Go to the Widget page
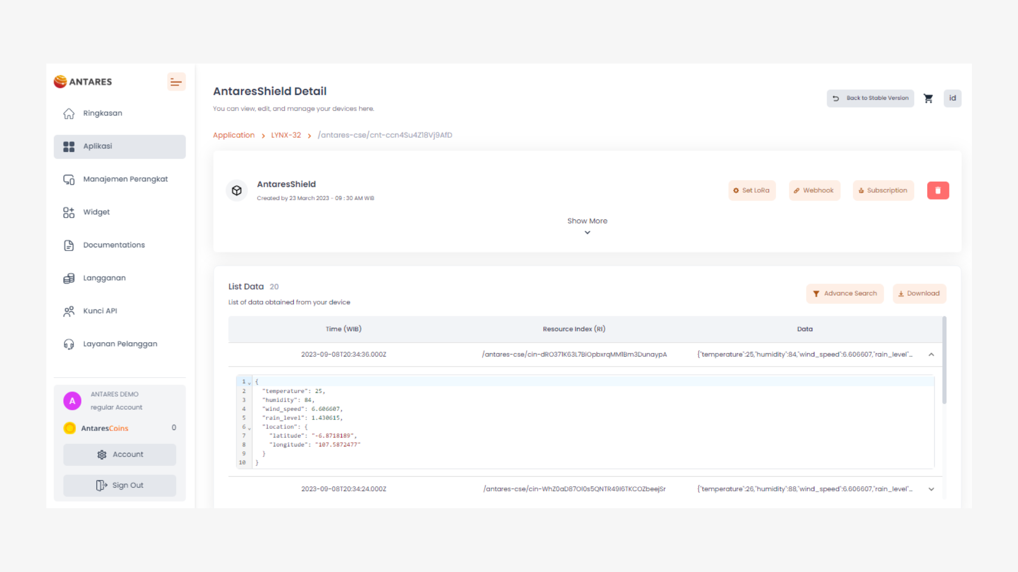1018x572 pixels. tap(96, 212)
